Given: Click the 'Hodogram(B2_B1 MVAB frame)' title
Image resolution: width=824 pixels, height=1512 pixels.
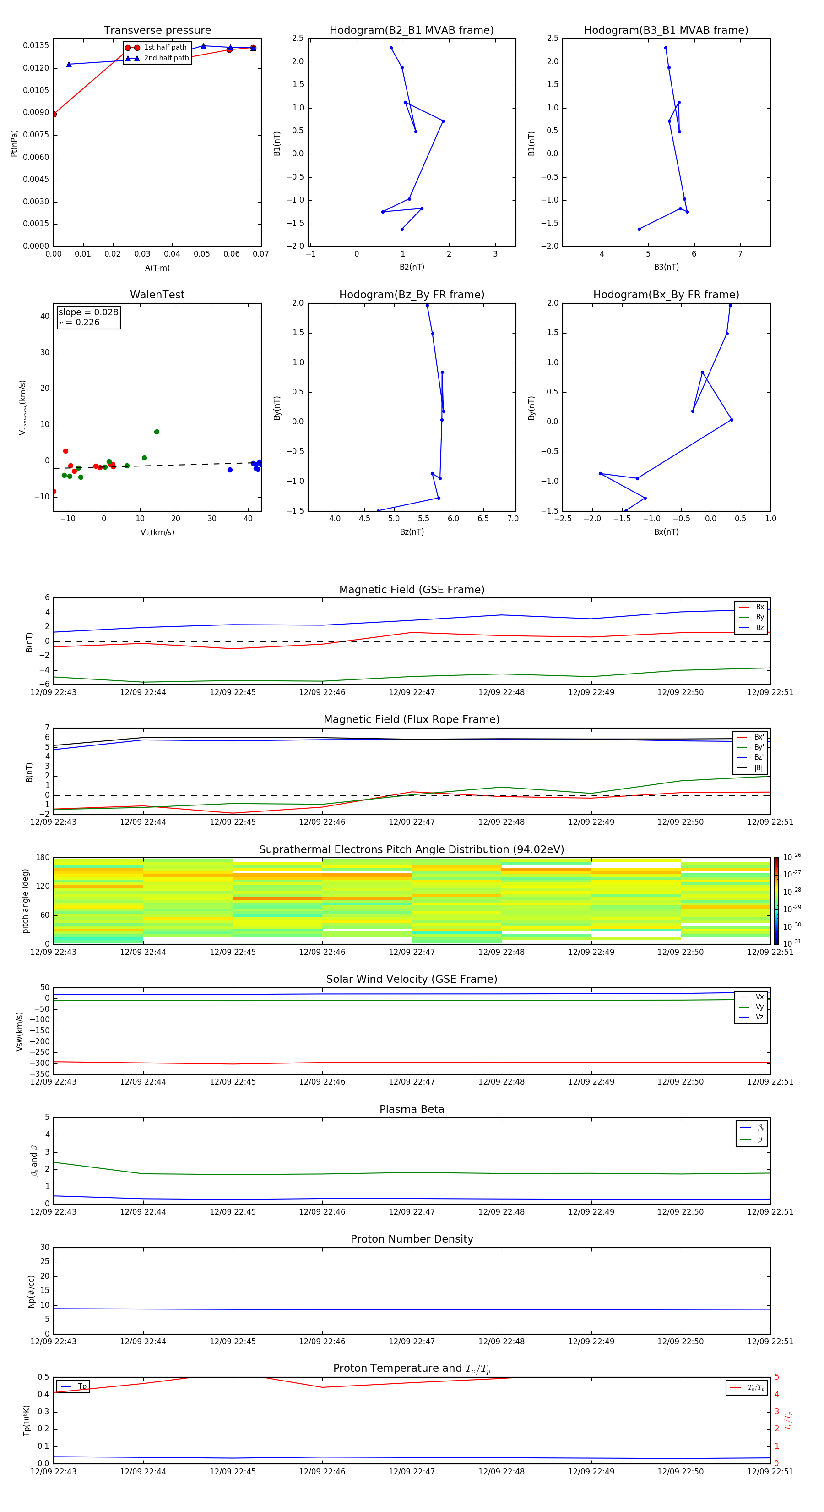Looking at the screenshot, I should pos(412,30).
